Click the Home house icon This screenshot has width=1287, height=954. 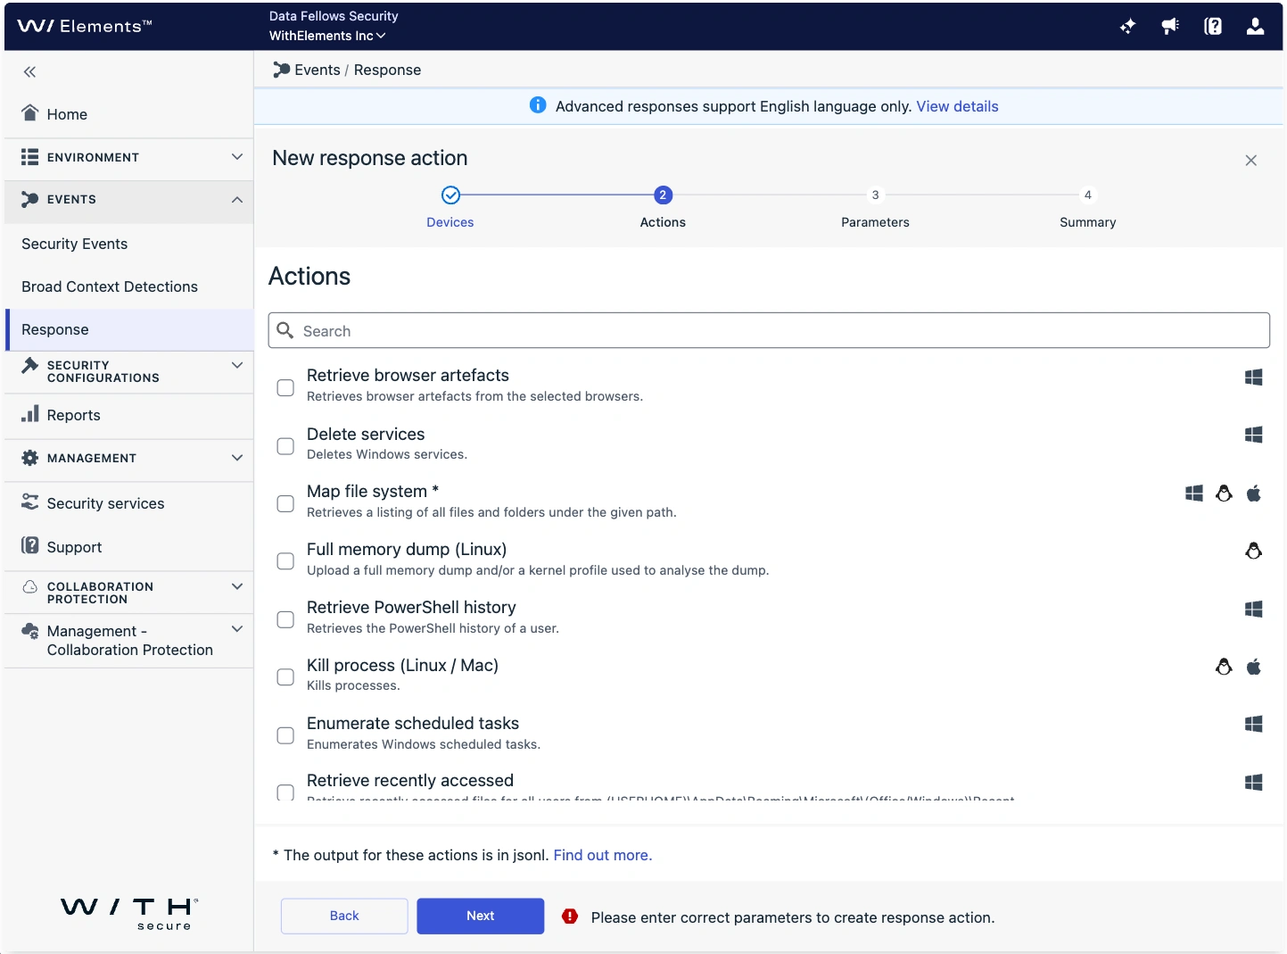pyautogui.click(x=30, y=113)
